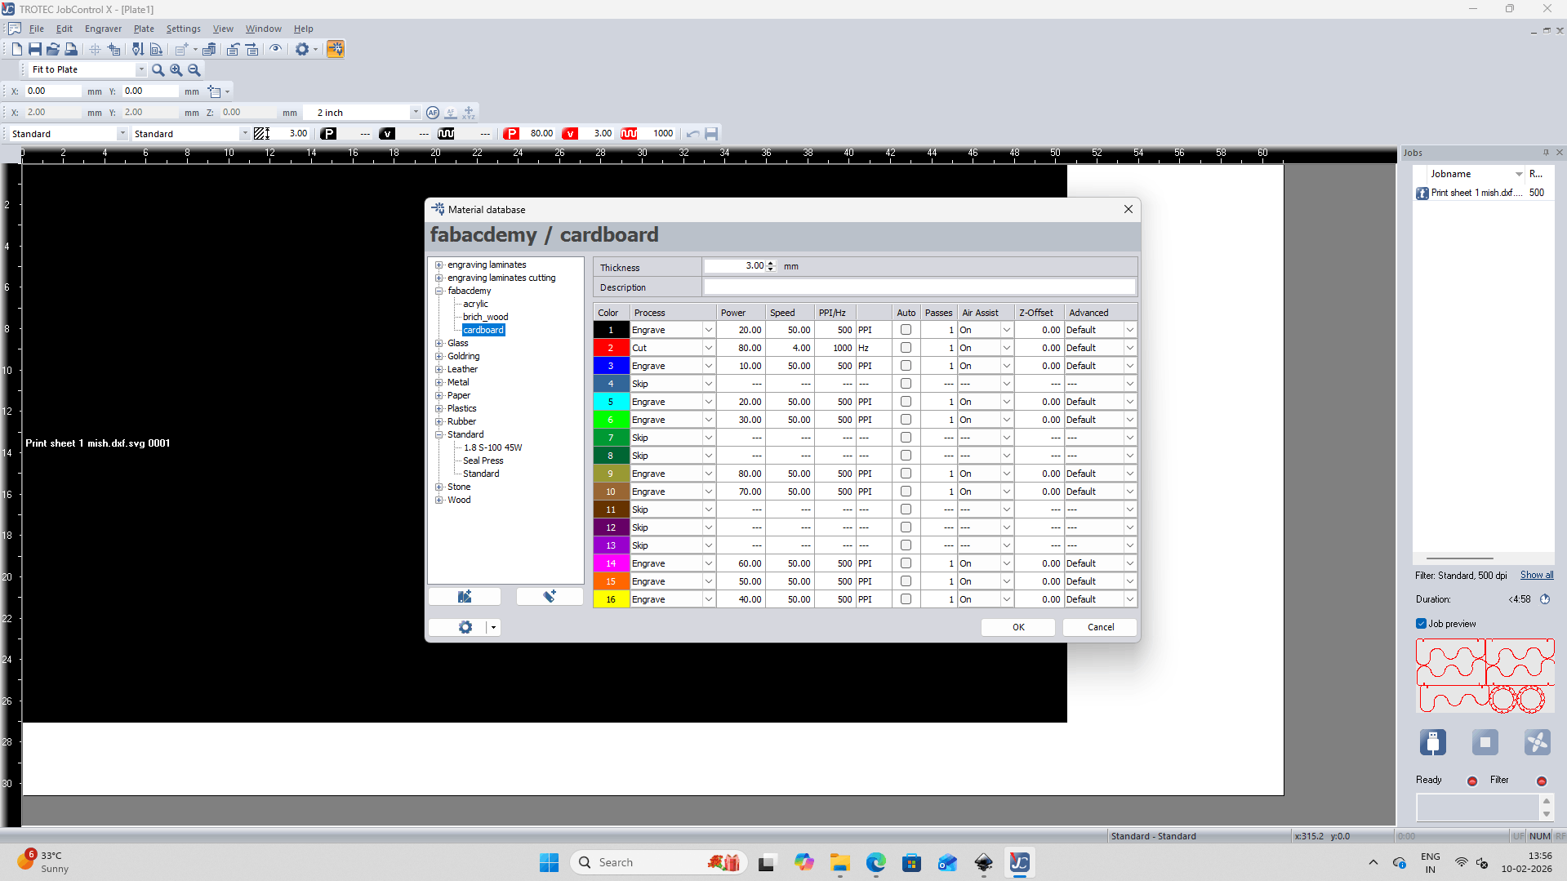Screen dimensions: 1567x881
Task: Open Air Assist dropdown for color 3
Action: click(1007, 367)
